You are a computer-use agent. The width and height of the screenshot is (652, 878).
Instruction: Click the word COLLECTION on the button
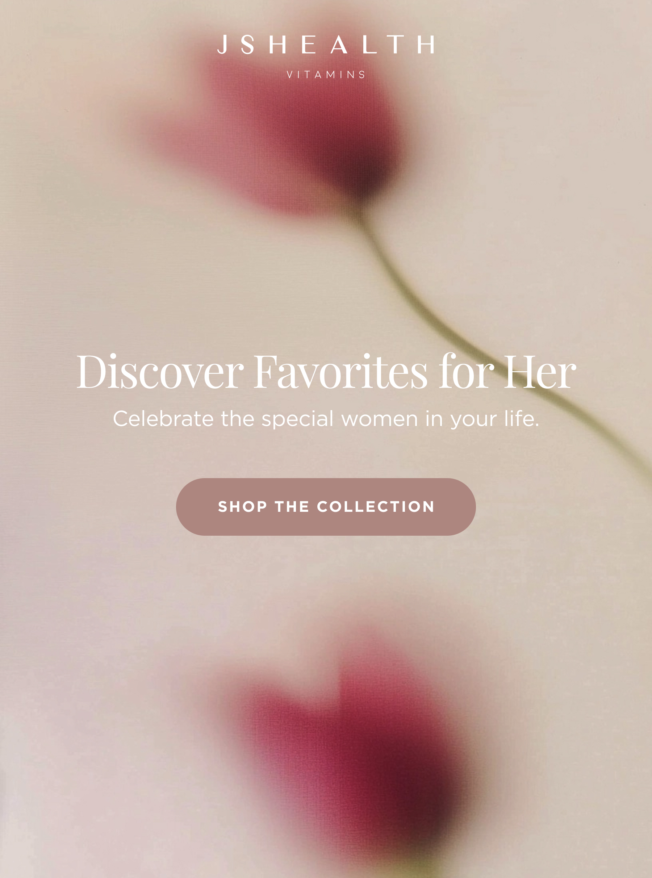click(x=376, y=507)
